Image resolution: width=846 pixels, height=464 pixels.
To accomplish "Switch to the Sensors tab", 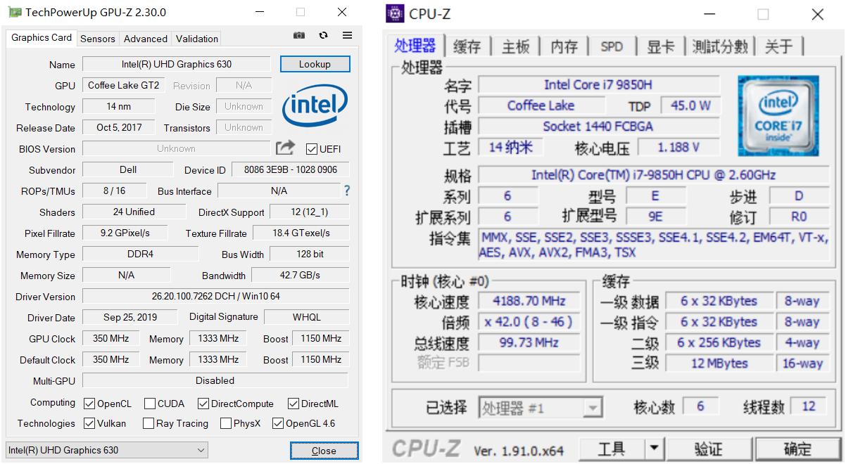I will pyautogui.click(x=97, y=39).
